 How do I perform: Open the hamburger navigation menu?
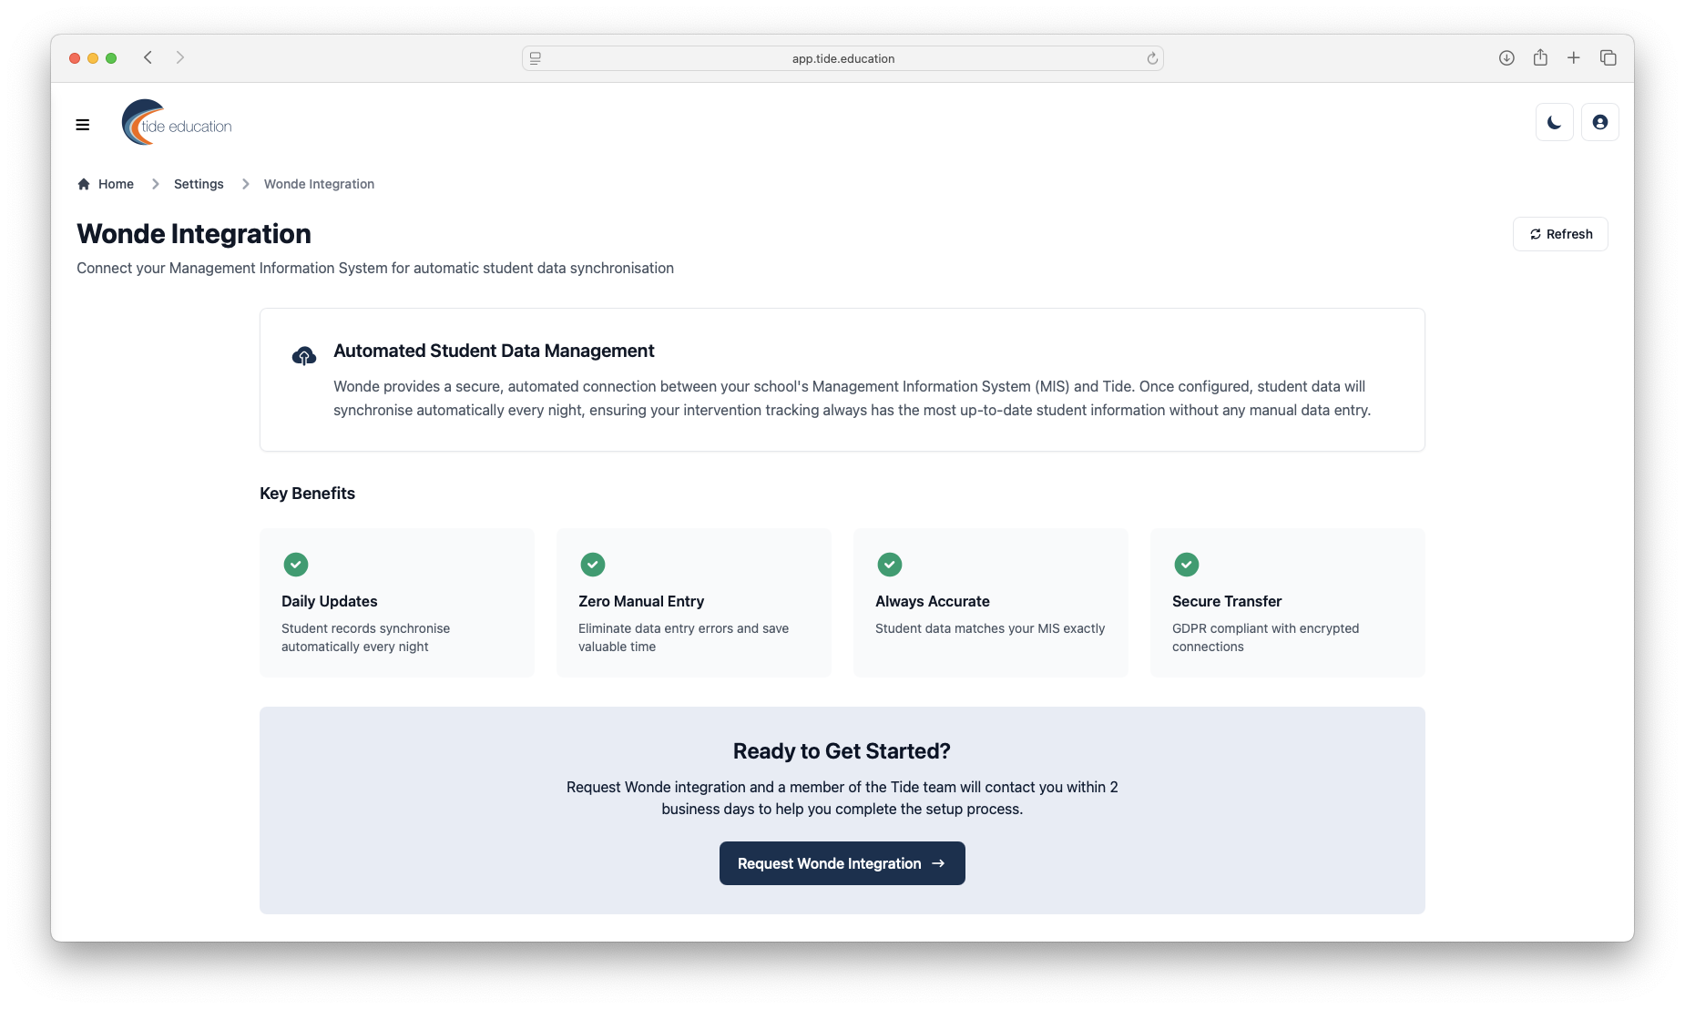click(x=83, y=125)
